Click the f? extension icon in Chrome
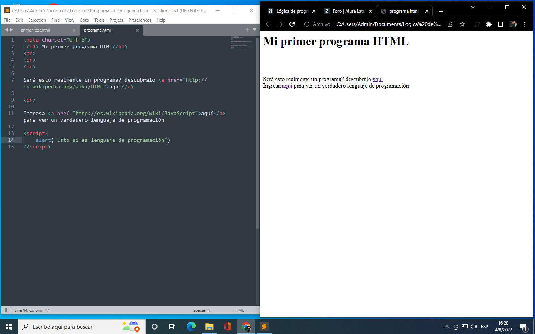Screen dimensions: 535x334 click(x=477, y=24)
